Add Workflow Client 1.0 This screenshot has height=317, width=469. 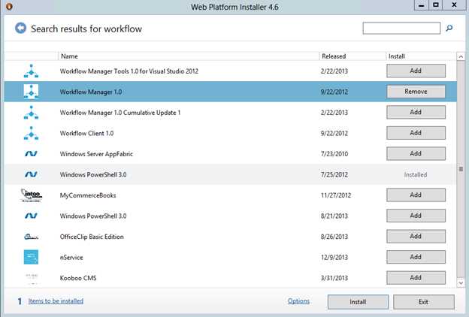tap(416, 133)
